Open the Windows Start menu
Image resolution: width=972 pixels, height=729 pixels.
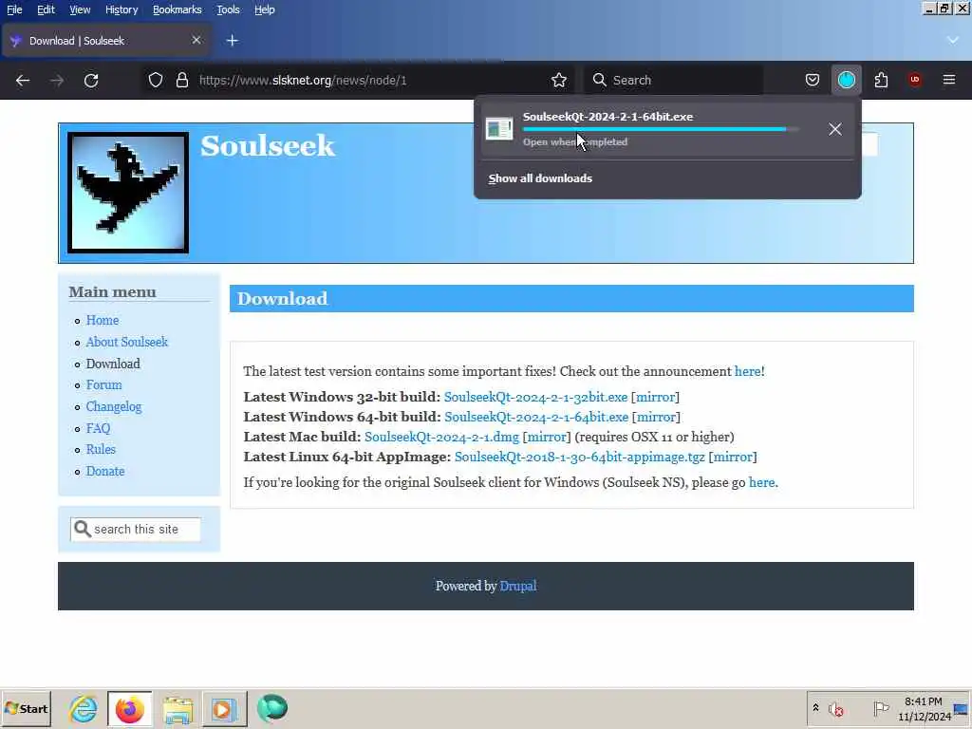[x=26, y=708]
